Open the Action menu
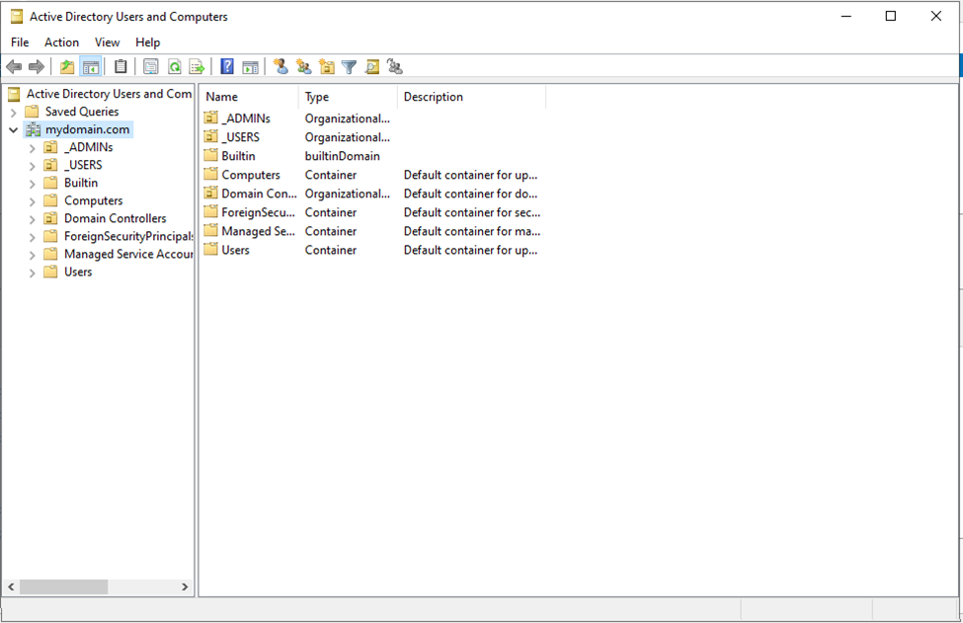This screenshot has height=623, width=963. [61, 42]
